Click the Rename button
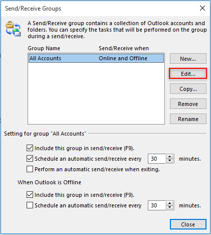This screenshot has width=211, height=235. tap(188, 119)
